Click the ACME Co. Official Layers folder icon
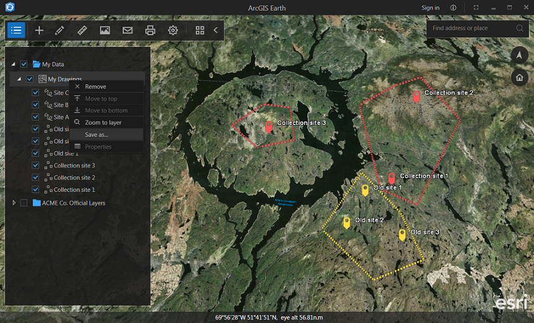The height and width of the screenshot is (323, 534). (x=37, y=203)
